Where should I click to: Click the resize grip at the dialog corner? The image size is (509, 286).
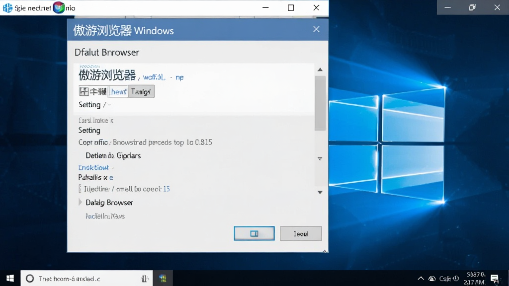tap(325, 251)
